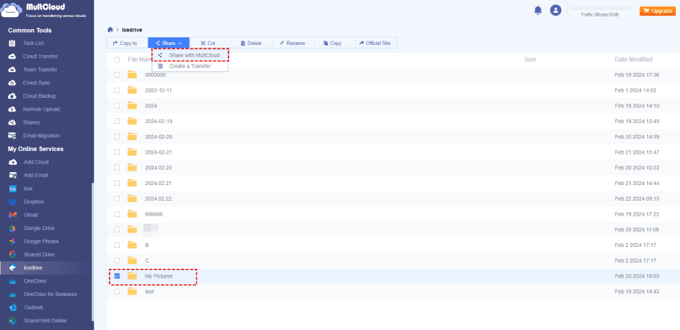Check the 2024-02-20 folder checkbox
680x330 pixels.
[x=117, y=136]
